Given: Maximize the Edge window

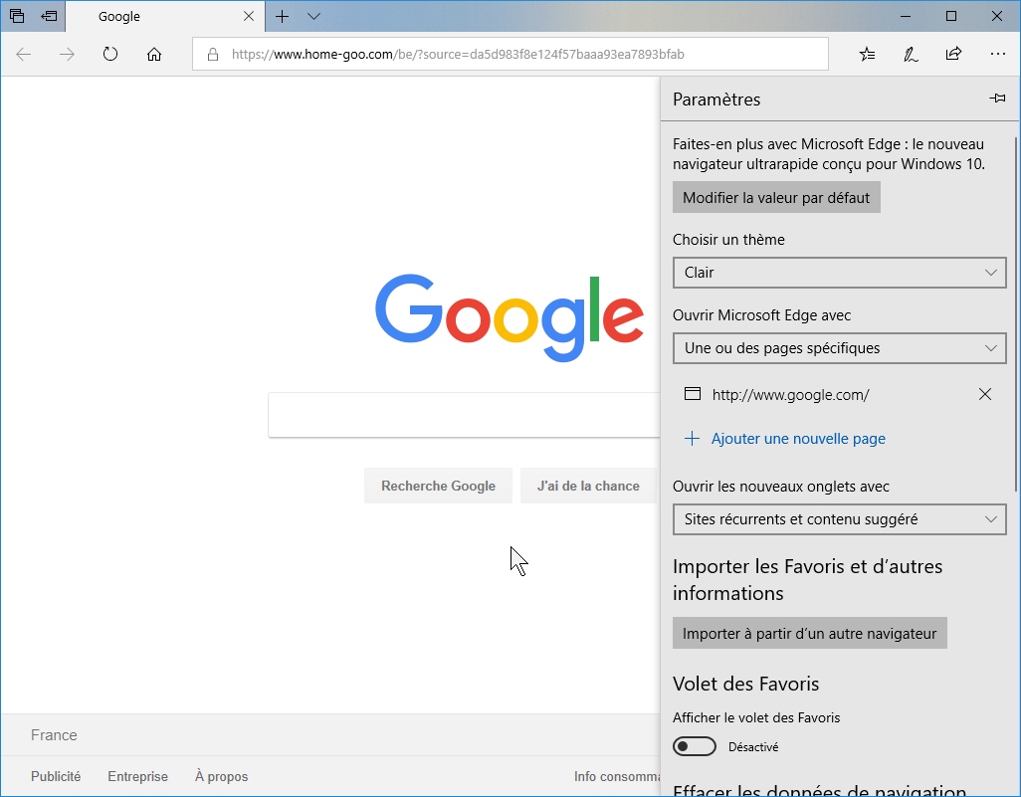Looking at the screenshot, I should coord(951,16).
